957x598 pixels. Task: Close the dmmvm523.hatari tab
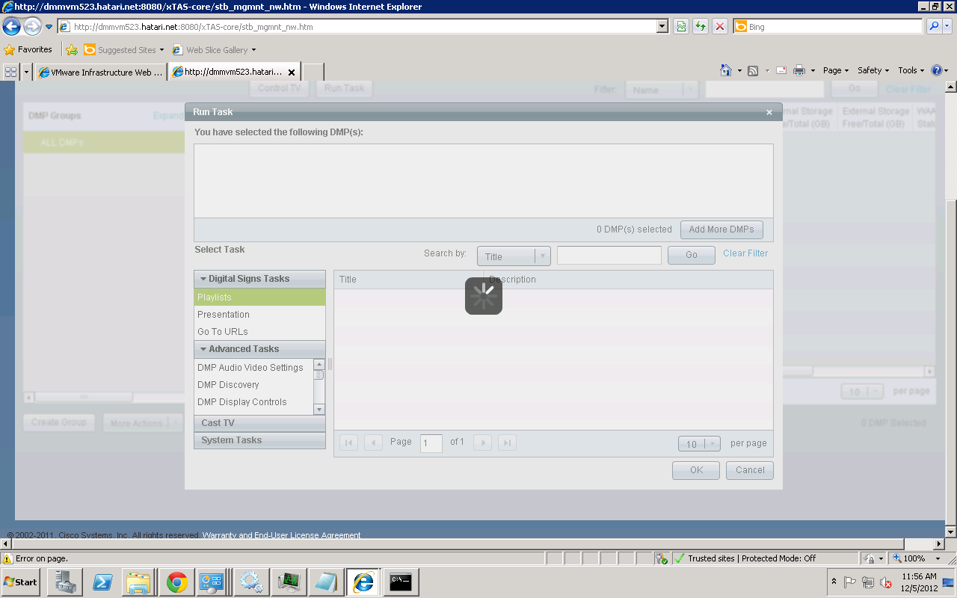(292, 73)
